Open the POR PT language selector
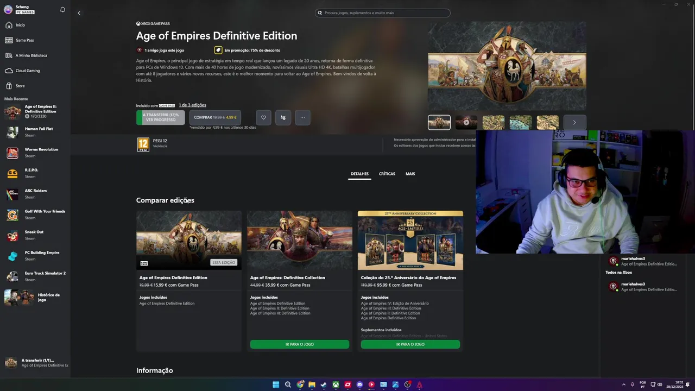This screenshot has width=695, height=391. (643, 384)
